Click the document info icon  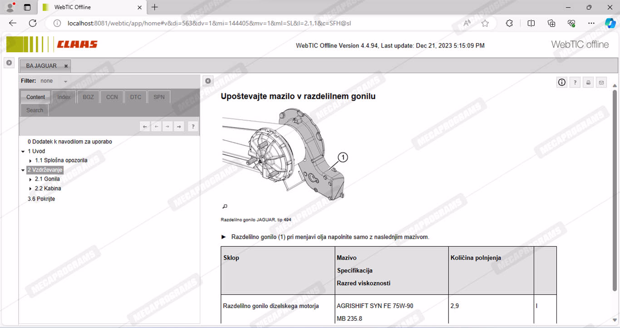pos(562,82)
